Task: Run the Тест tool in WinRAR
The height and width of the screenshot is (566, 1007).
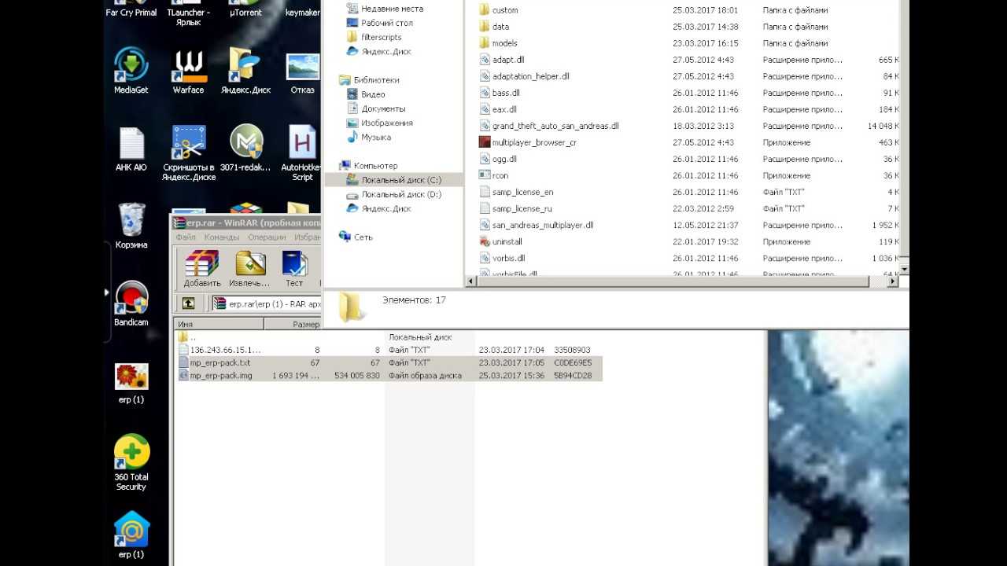Action: point(294,269)
